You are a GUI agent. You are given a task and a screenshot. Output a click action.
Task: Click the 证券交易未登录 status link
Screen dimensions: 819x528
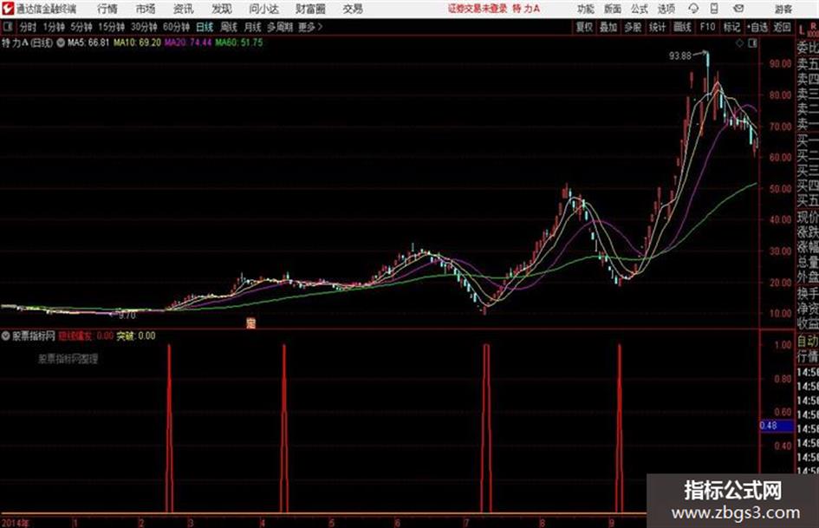coord(478,9)
